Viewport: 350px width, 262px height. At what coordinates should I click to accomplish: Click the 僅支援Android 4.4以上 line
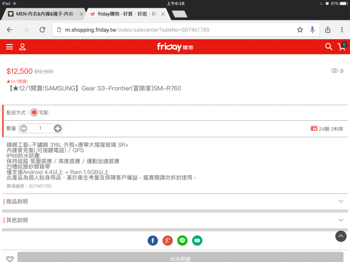tap(57, 172)
